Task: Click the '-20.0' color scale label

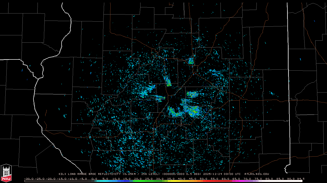Action: tap(51, 179)
